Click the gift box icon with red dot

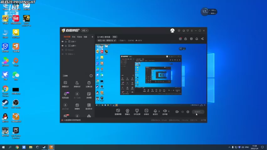(180, 39)
